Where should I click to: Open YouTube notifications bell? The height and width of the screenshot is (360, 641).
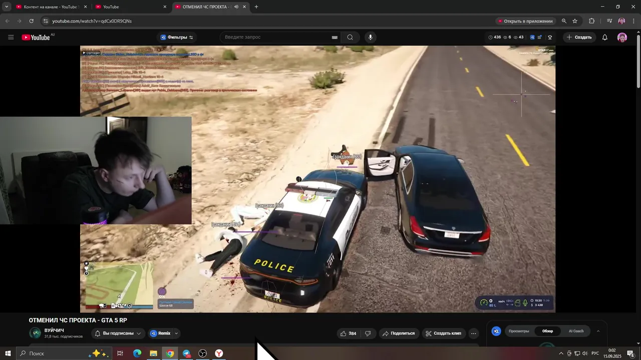(605, 37)
